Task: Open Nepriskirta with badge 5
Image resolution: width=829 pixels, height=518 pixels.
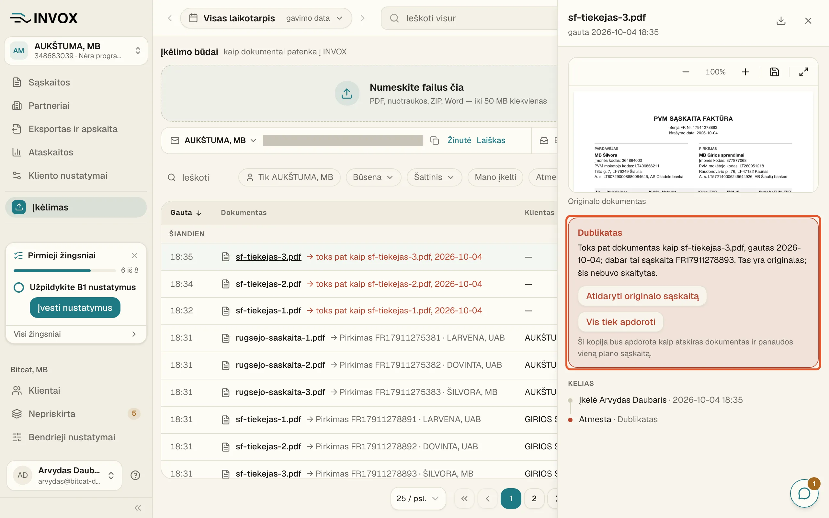Action: pos(76,414)
